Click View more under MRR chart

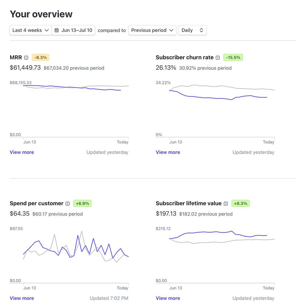pos(22,152)
